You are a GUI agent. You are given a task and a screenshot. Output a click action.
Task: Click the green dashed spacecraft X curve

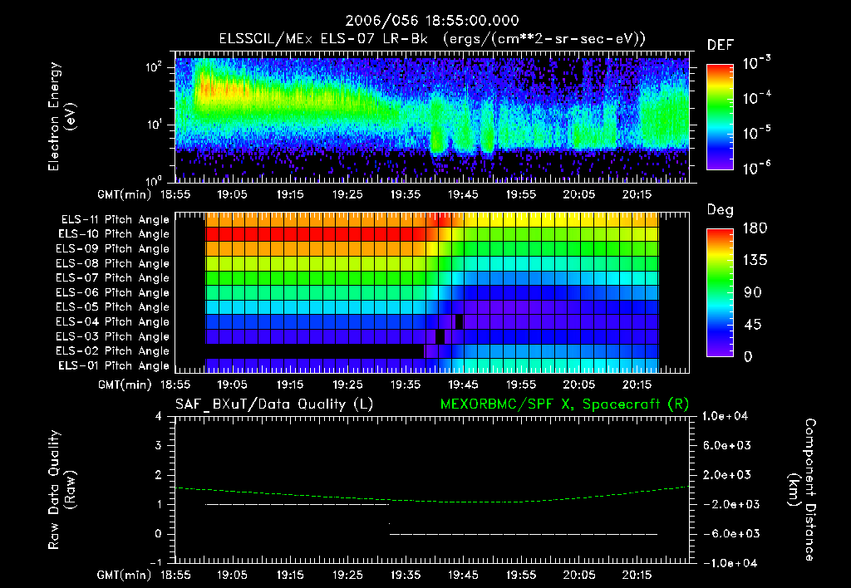click(432, 495)
